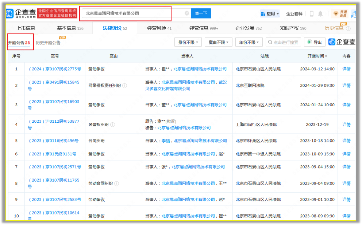Open case (2023)京0107民初16903号

(x=54, y=105)
